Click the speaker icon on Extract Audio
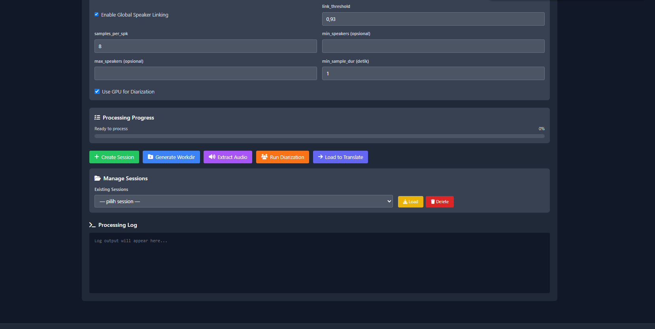 coord(212,157)
